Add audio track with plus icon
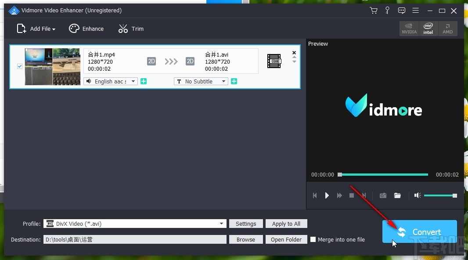The height and width of the screenshot is (260, 468). tap(144, 81)
